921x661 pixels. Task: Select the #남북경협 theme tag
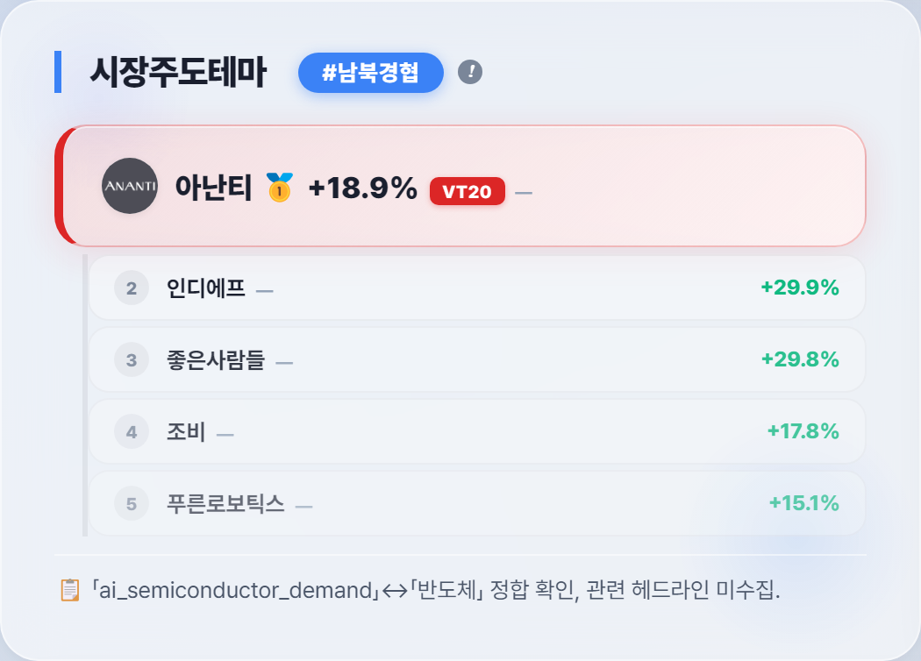pos(371,73)
